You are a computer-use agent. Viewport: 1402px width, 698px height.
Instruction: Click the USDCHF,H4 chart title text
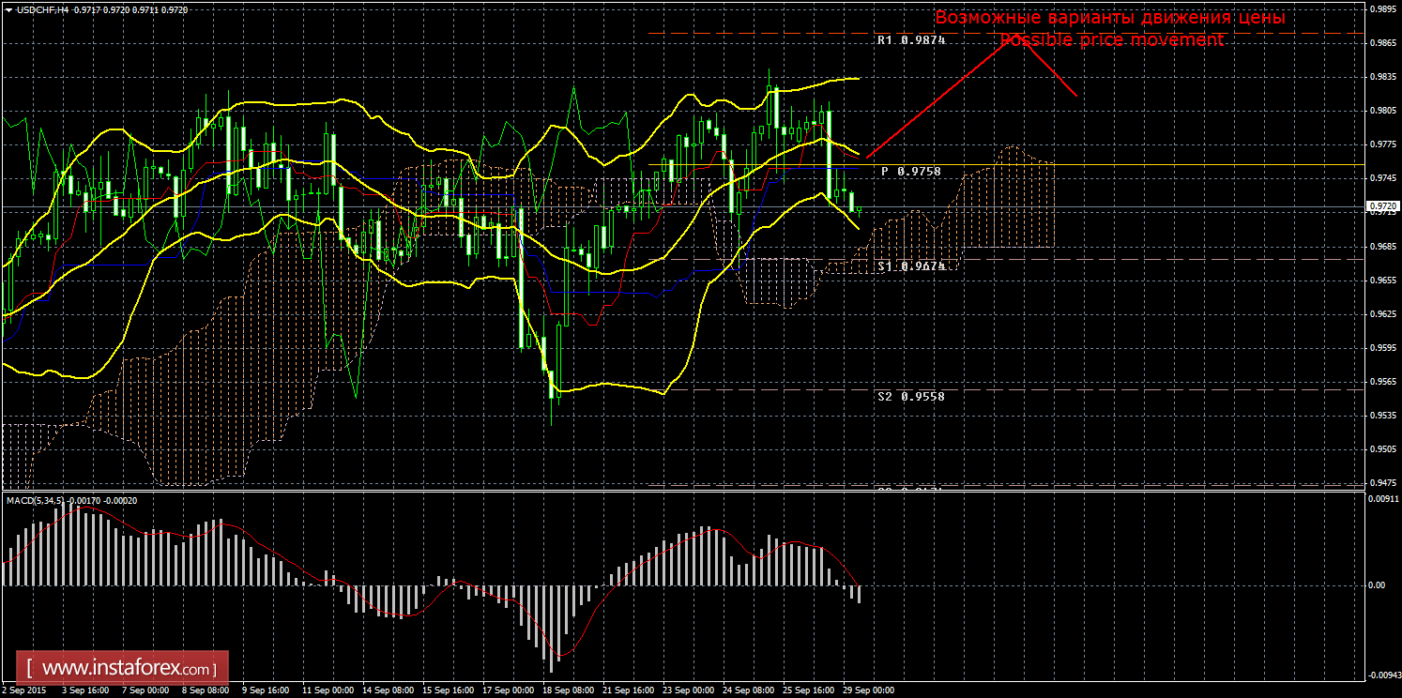pyautogui.click(x=43, y=8)
